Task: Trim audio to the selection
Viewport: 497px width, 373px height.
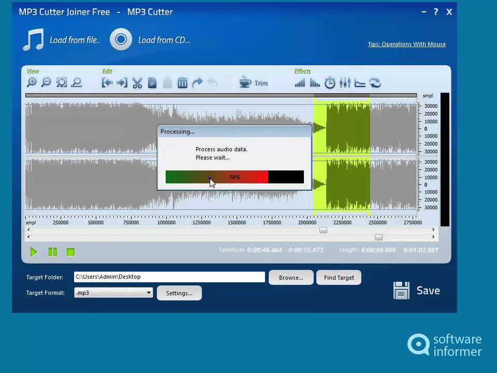Action: (x=253, y=82)
